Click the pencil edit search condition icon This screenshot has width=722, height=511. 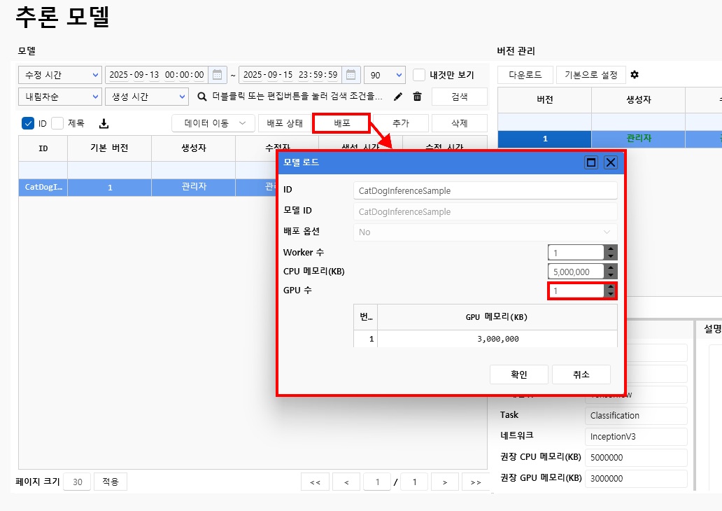tap(398, 97)
